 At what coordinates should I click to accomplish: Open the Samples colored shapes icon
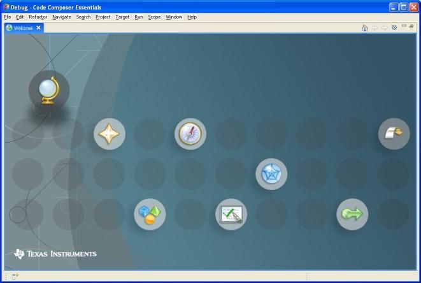pyautogui.click(x=150, y=214)
